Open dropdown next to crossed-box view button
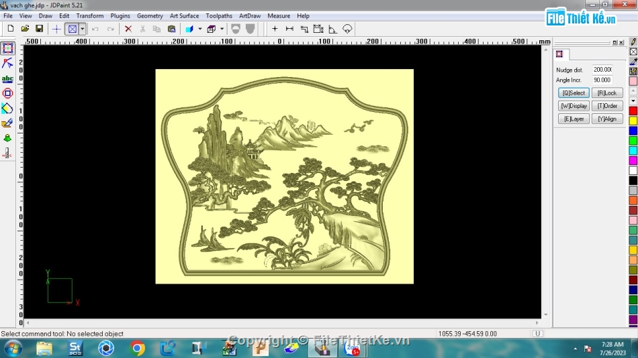Screen dimensions: 638x358 82,29
